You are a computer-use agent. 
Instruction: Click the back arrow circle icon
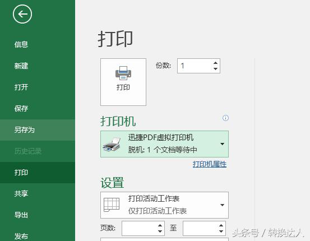22,14
